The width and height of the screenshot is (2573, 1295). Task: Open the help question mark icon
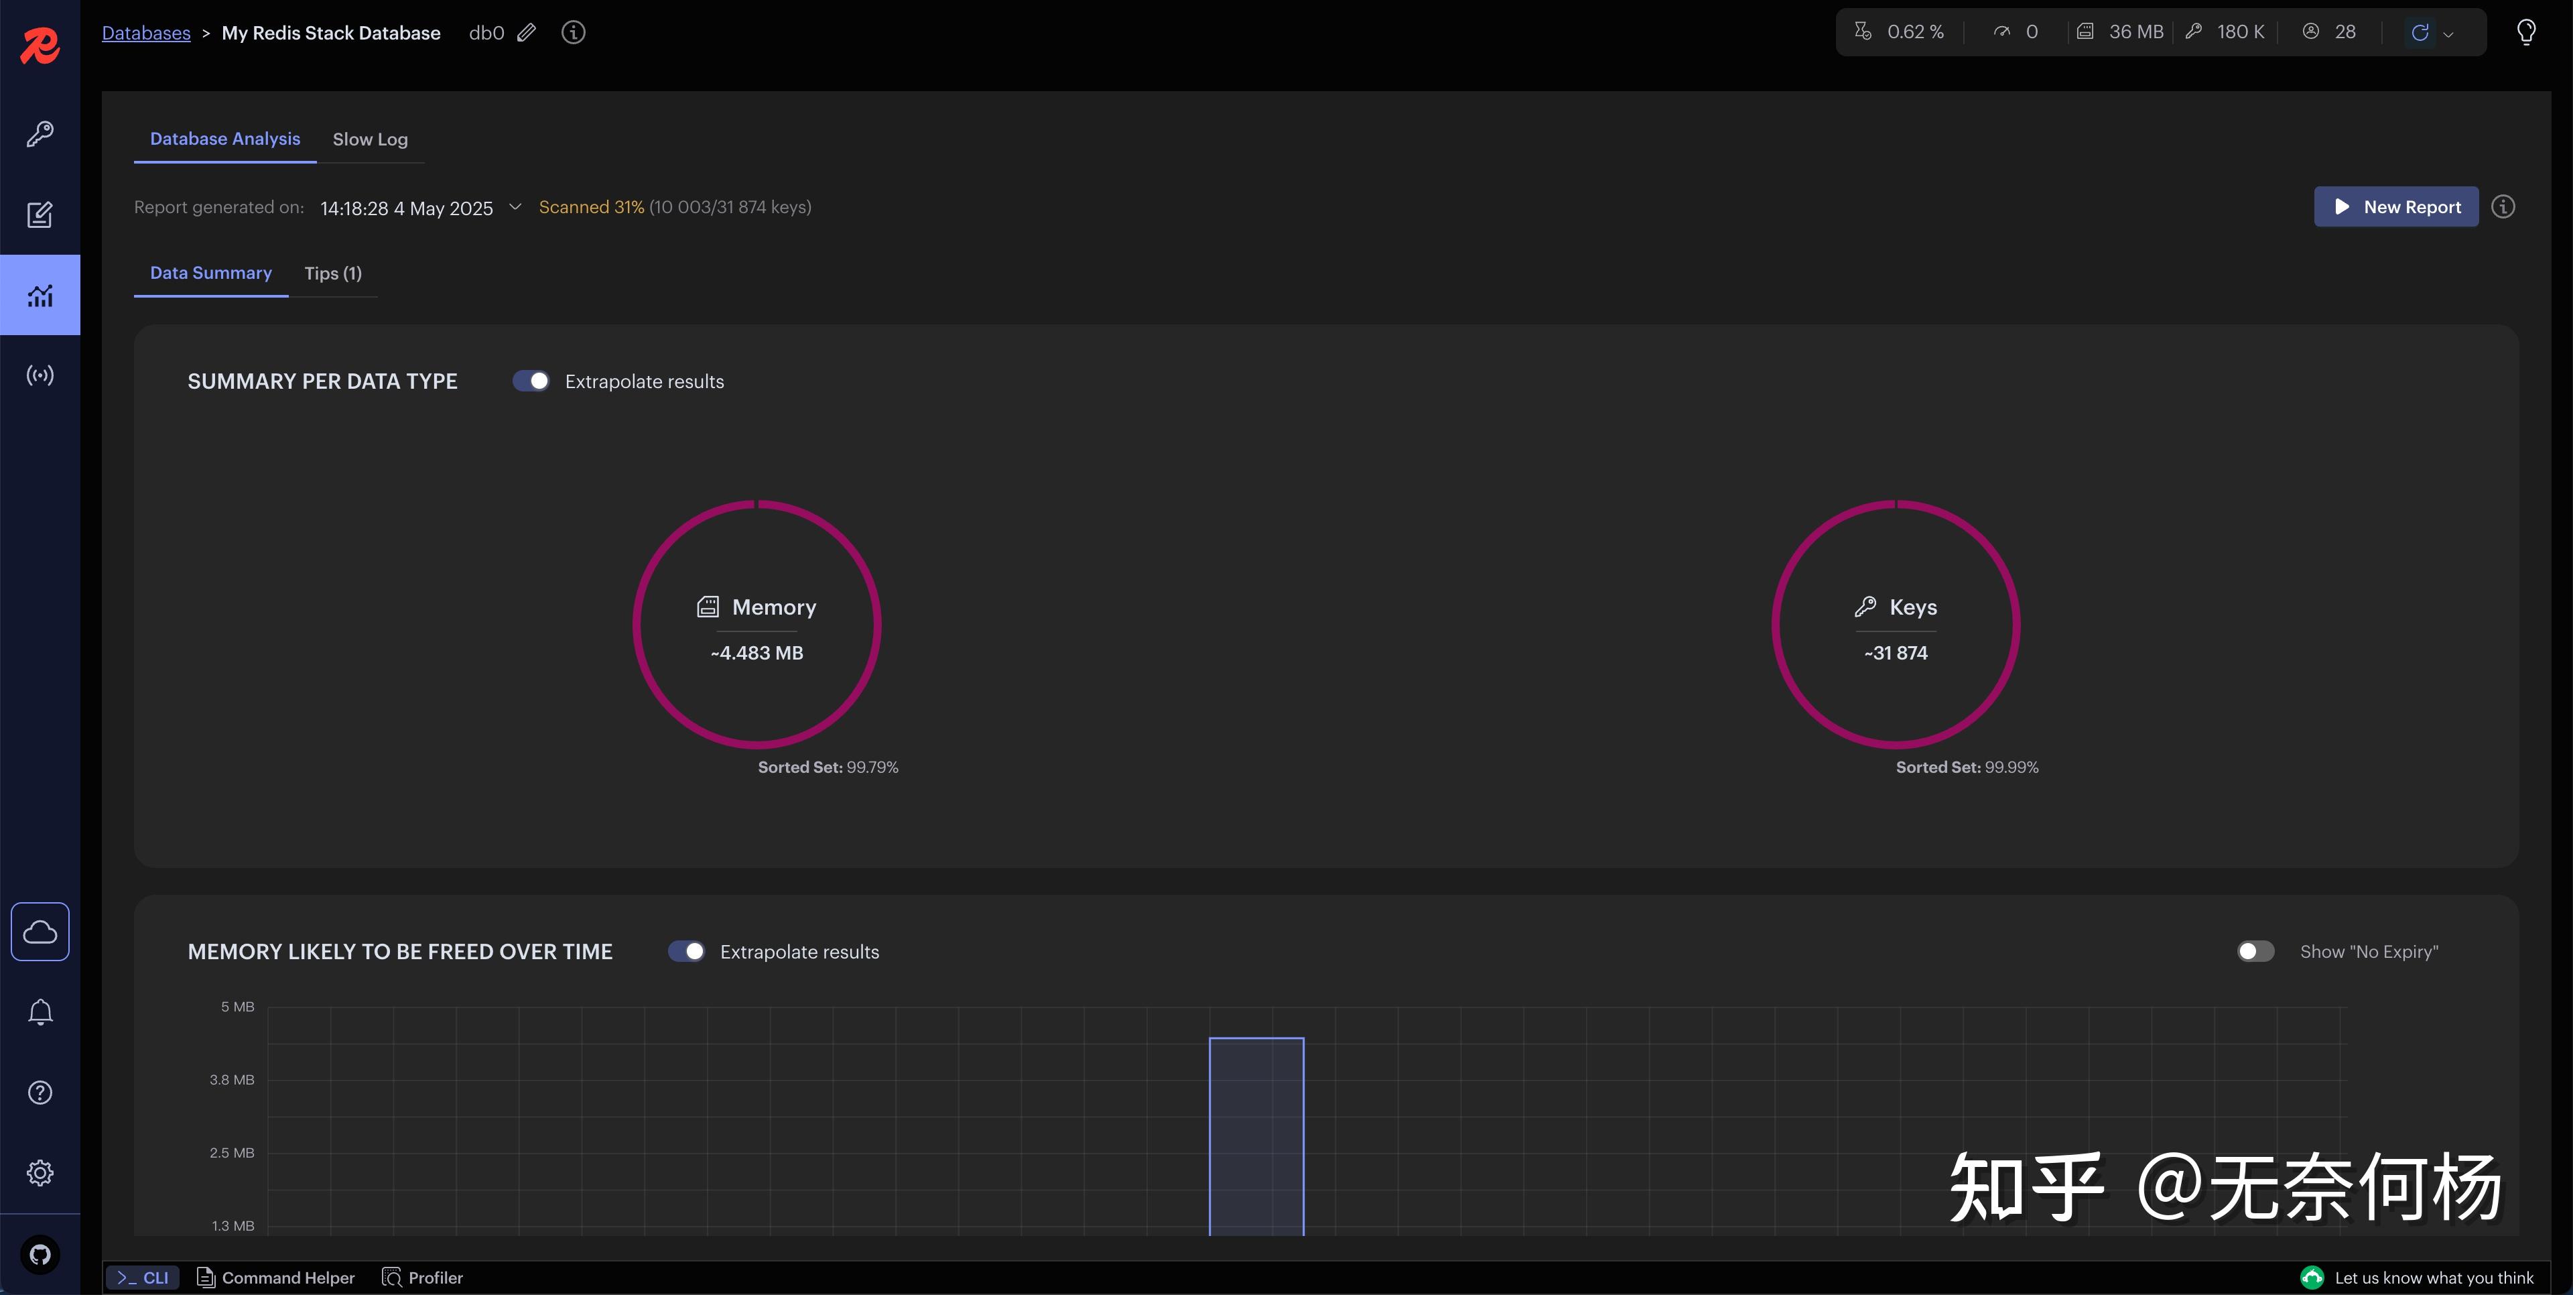pyautogui.click(x=40, y=1092)
